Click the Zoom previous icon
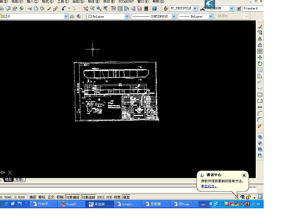 coord(105,8)
